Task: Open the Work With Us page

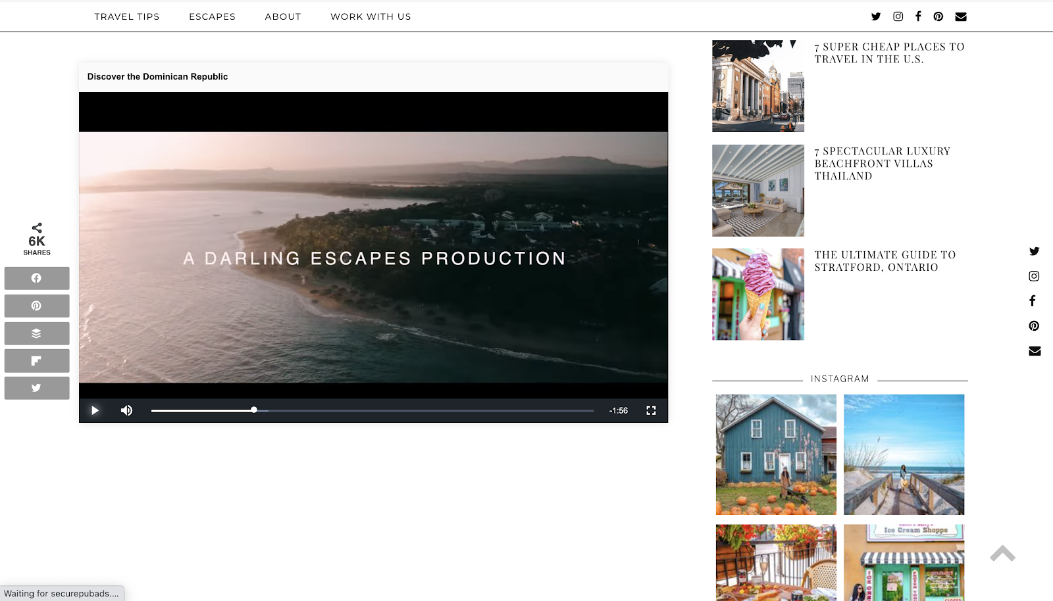Action: point(371,16)
